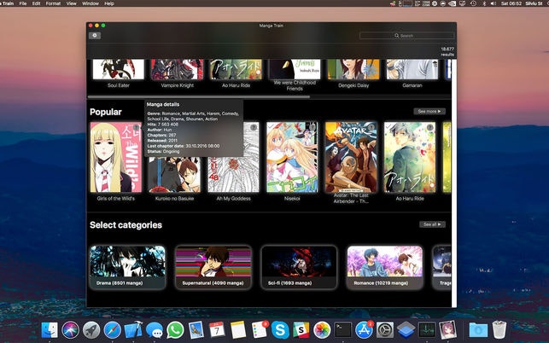The width and height of the screenshot is (549, 343).
Task: Toggle checkmark on Popular Ao Haru Ride cover
Action: [388, 126]
